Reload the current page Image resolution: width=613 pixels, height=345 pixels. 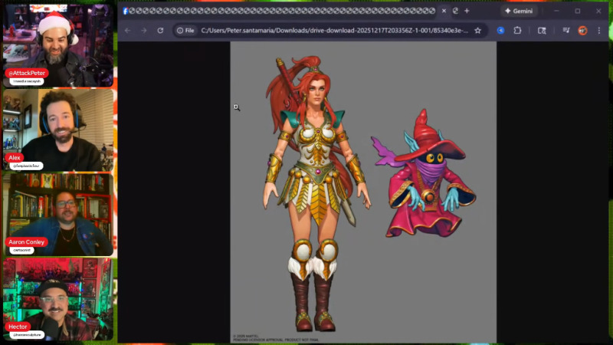pyautogui.click(x=160, y=31)
